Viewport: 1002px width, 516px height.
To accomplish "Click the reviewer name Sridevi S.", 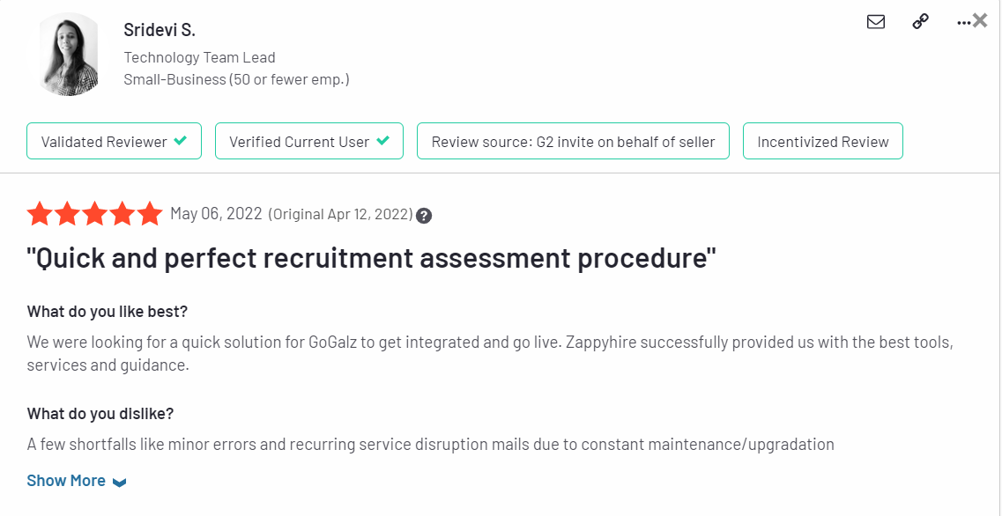I will click(160, 29).
